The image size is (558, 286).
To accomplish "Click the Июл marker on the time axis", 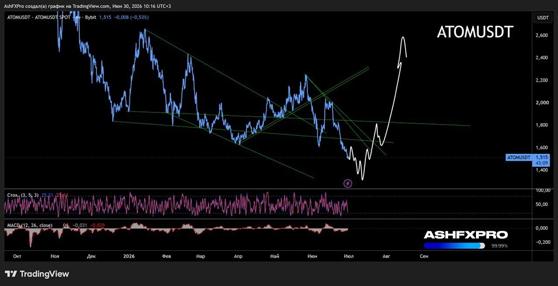I will (x=349, y=256).
